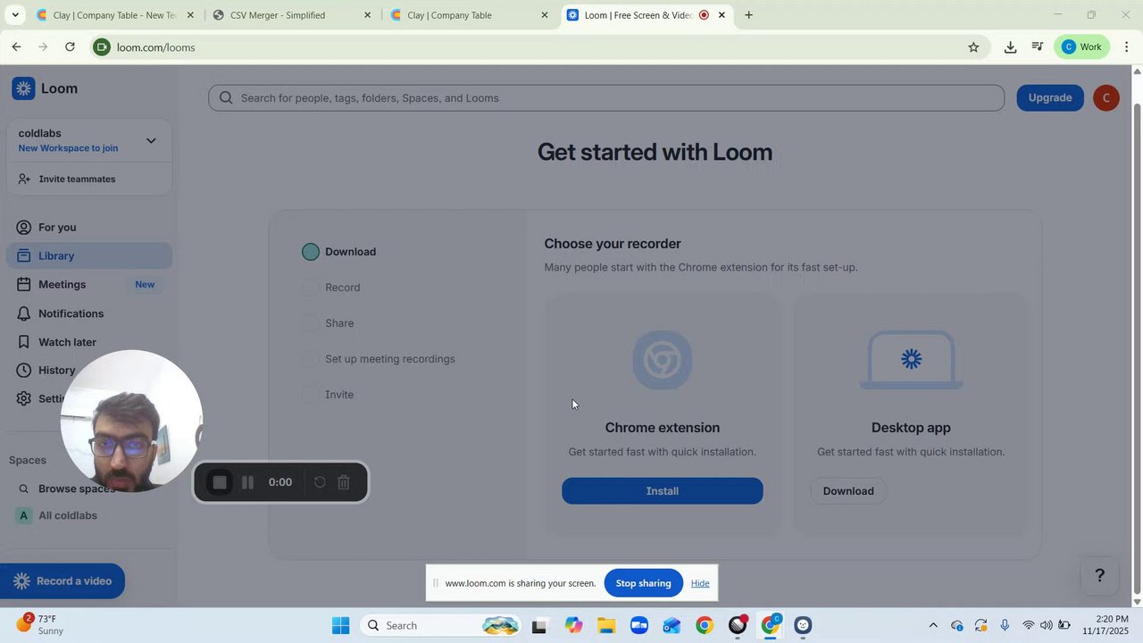Viewport: 1143px width, 643px height.
Task: Reload the page
Action: point(70,47)
